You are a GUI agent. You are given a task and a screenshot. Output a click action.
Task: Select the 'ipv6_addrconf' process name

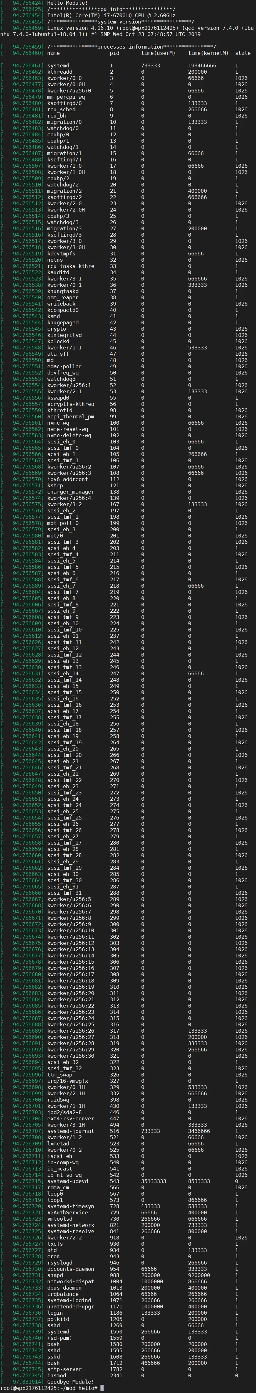[68, 479]
